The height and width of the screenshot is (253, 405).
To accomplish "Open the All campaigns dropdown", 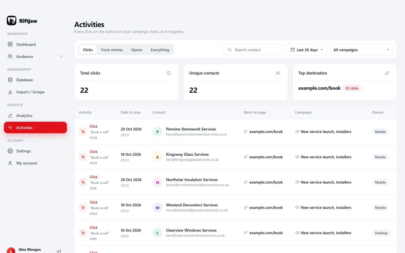I will tap(361, 50).
